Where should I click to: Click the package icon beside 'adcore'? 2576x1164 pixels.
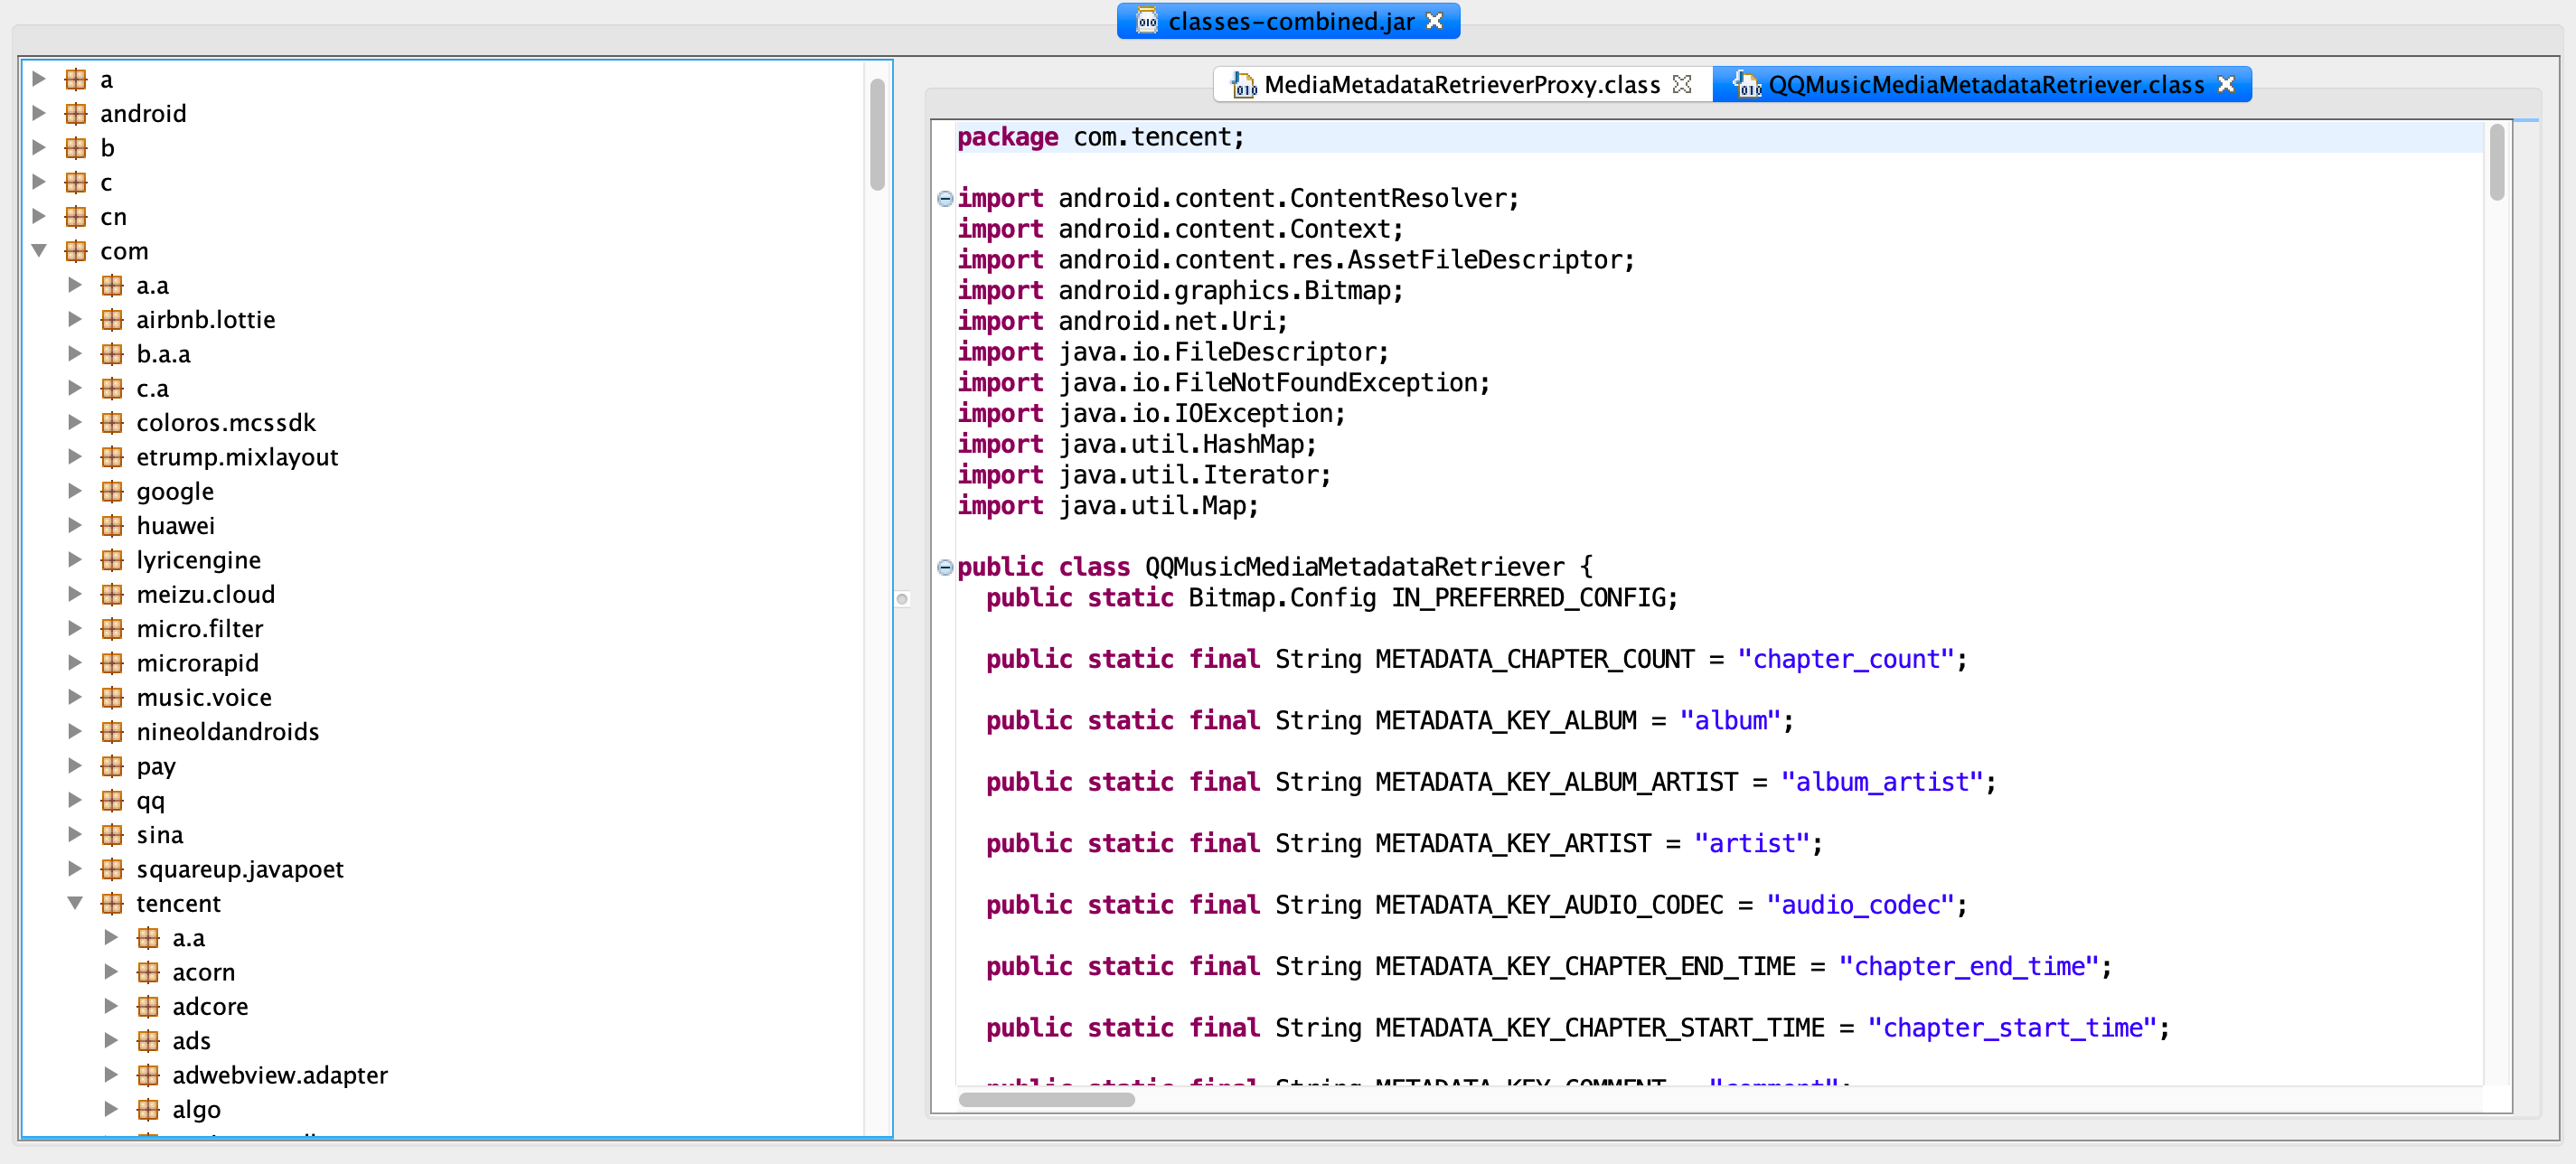pos(148,1006)
